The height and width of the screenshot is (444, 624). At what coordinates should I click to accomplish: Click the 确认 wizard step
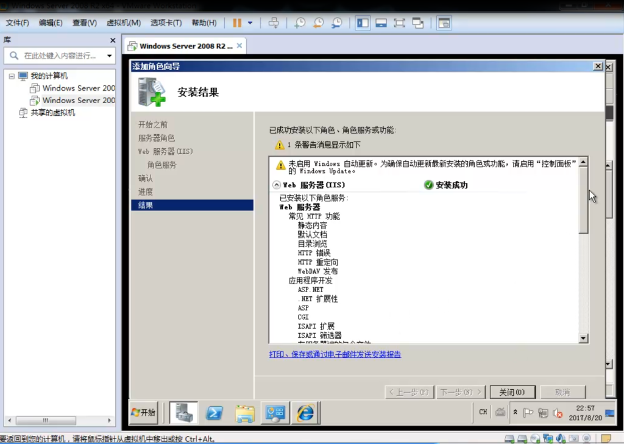[x=145, y=179]
